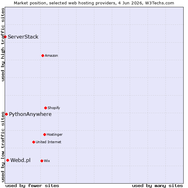Select the Webd.pl label
The width and height of the screenshot is (188, 188).
20,160
